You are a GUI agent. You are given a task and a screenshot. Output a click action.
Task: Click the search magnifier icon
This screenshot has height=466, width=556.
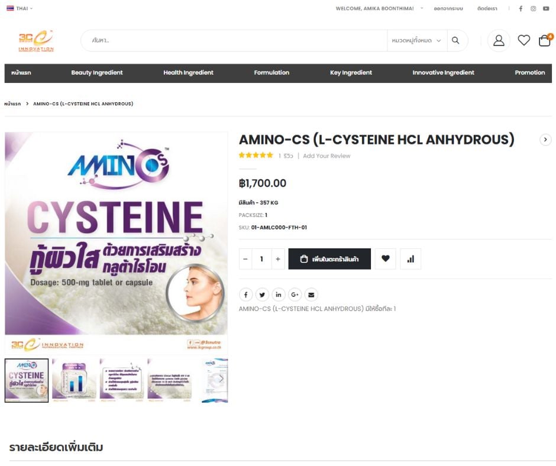[x=455, y=40]
